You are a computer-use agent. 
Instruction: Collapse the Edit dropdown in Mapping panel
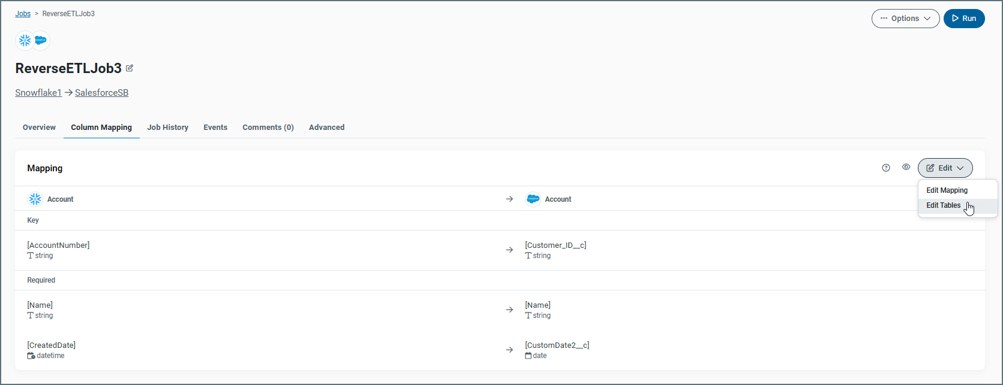[945, 168]
